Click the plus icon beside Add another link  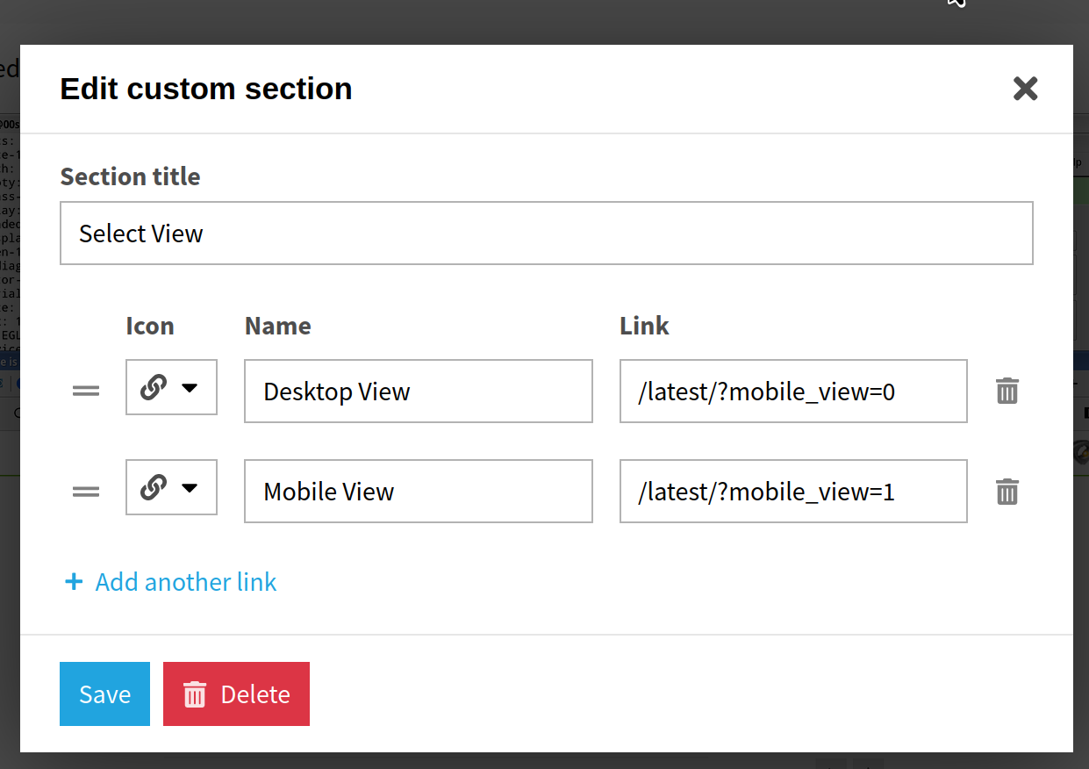(74, 581)
